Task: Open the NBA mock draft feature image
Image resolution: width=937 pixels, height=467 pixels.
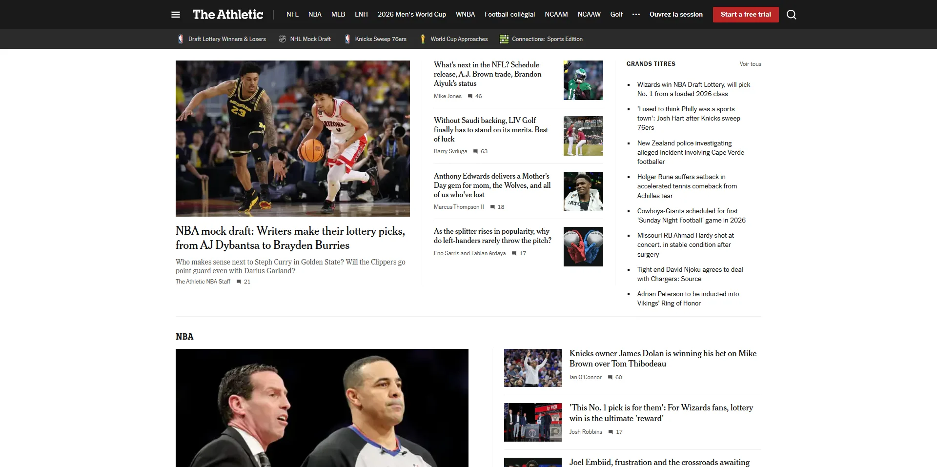Action: point(293,139)
